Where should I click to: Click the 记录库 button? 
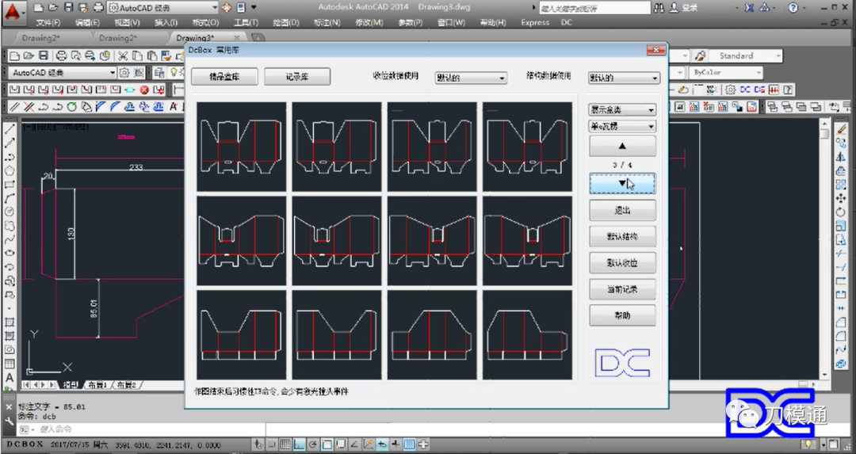coord(297,77)
